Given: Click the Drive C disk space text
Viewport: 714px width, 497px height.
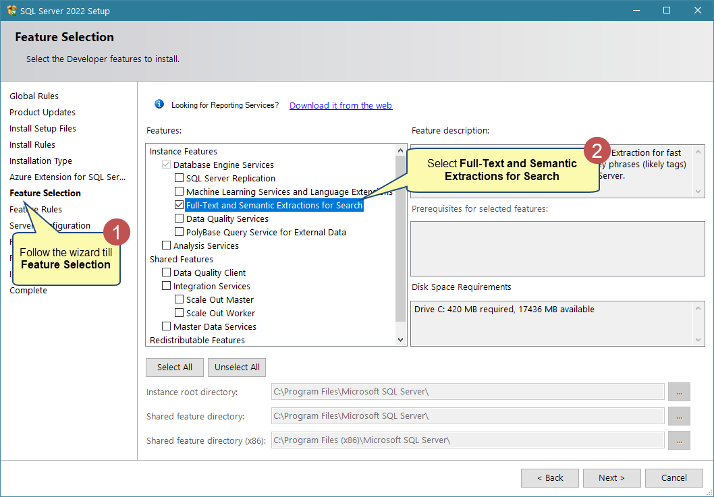Looking at the screenshot, I should click(x=504, y=309).
